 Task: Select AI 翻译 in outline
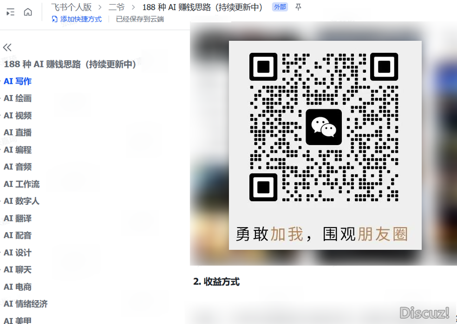coord(18,218)
